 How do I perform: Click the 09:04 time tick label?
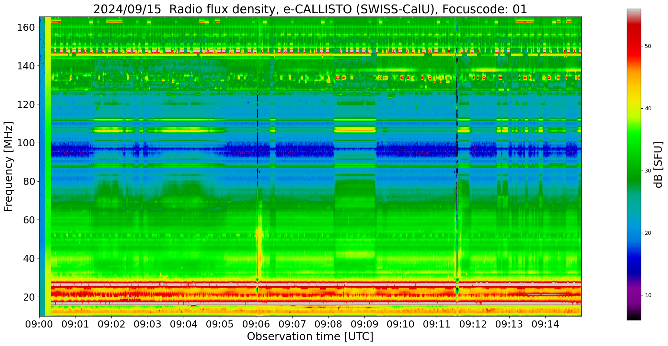pyautogui.click(x=184, y=324)
